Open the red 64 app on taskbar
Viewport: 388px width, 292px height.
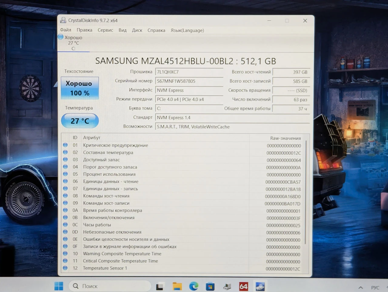pos(243,286)
